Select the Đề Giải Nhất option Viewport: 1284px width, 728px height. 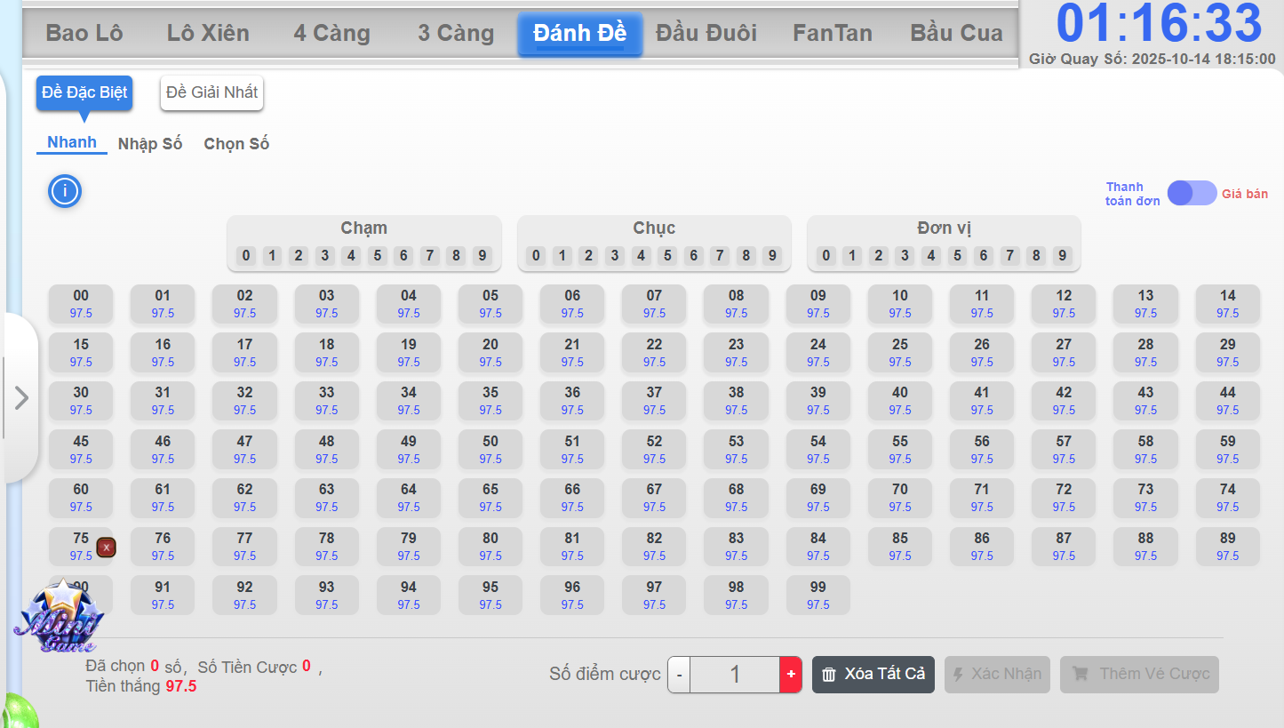pyautogui.click(x=211, y=92)
